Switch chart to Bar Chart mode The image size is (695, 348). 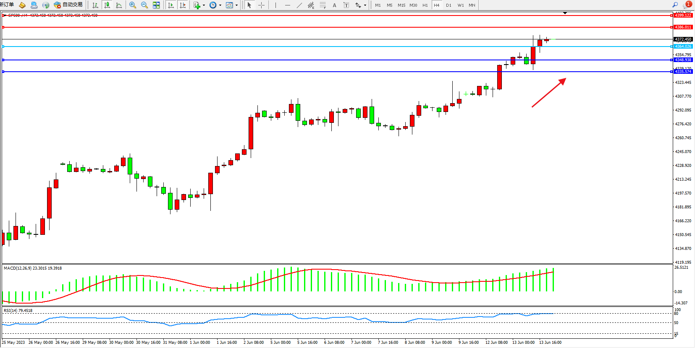95,5
